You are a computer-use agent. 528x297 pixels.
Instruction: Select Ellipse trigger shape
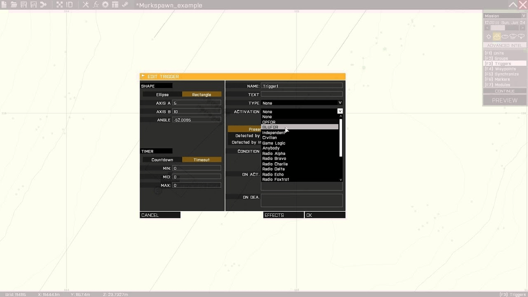162,95
